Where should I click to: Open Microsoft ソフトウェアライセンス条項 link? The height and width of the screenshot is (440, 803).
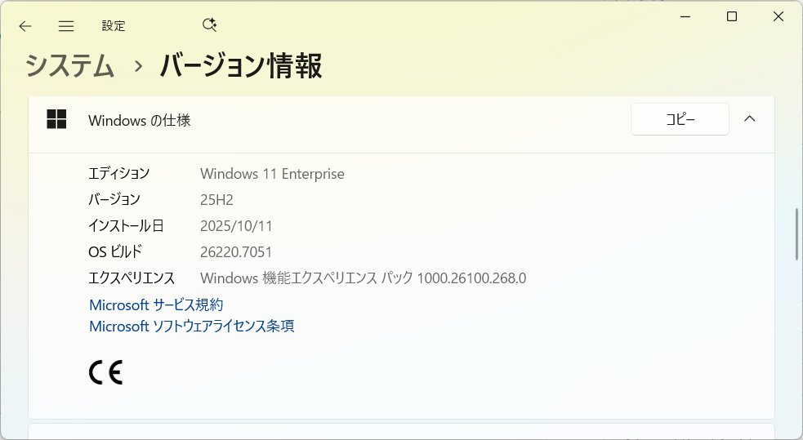click(191, 326)
